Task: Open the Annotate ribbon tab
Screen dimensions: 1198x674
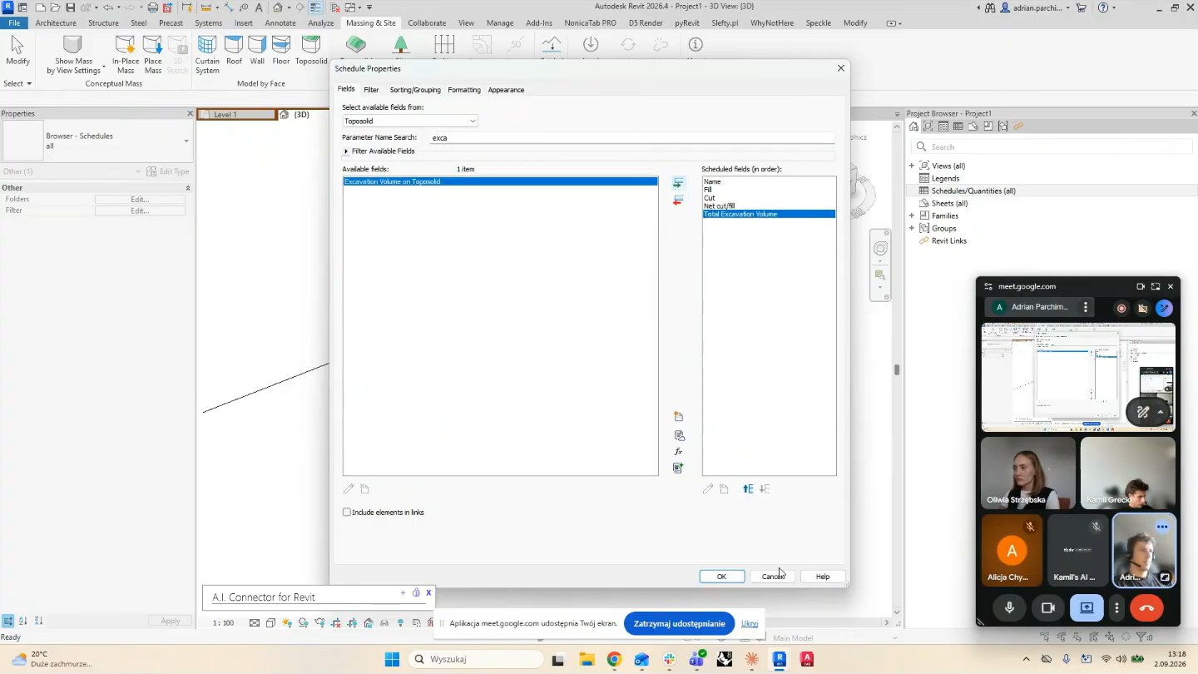Action: [280, 23]
